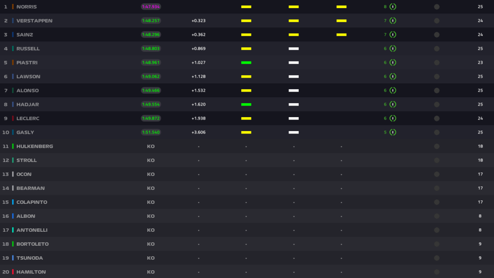The height and width of the screenshot is (278, 494).
Task: Select driver name ANTONELLI
Action: pyautogui.click(x=32, y=230)
